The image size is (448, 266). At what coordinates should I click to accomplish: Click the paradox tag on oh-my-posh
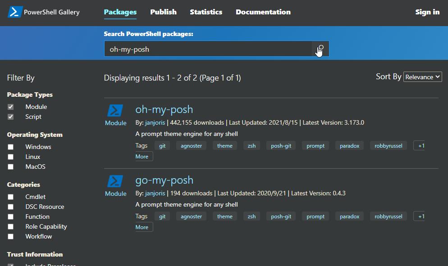tap(349, 146)
